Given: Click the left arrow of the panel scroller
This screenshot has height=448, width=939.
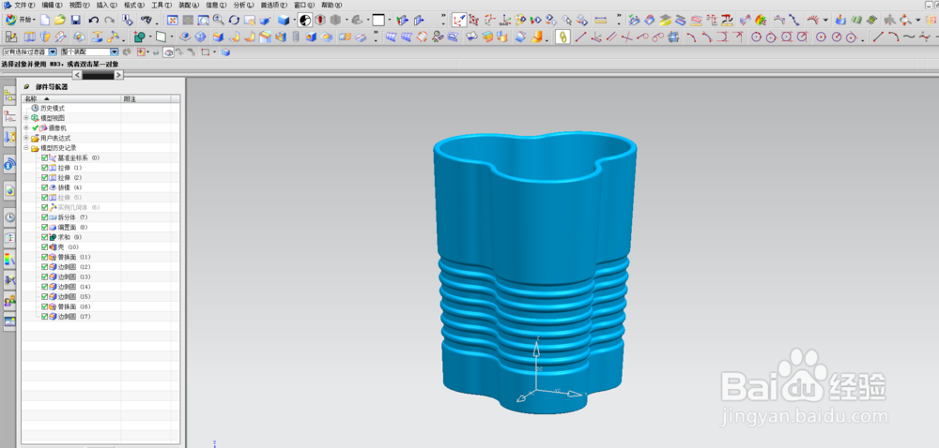Looking at the screenshot, I should pos(77,75).
